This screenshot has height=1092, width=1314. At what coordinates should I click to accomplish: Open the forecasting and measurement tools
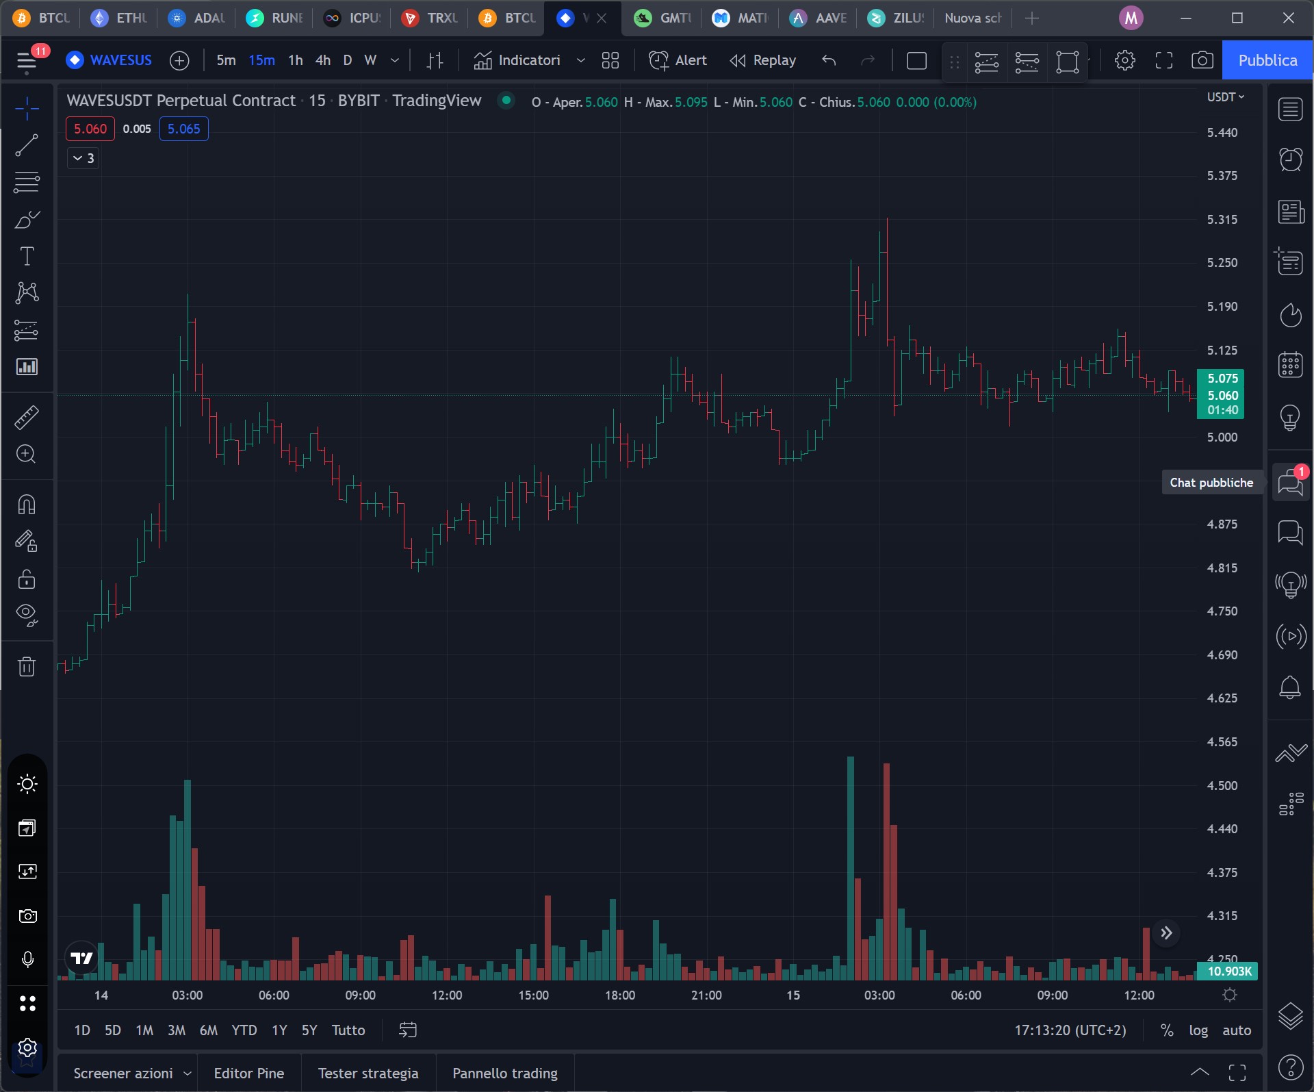[27, 330]
